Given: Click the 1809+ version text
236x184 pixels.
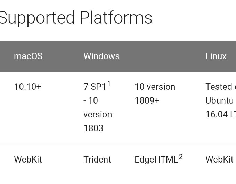Looking at the screenshot, I should pyautogui.click(x=147, y=100).
